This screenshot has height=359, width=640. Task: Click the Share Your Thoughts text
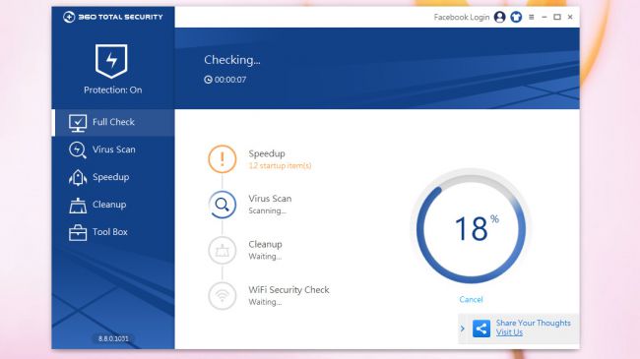click(534, 323)
